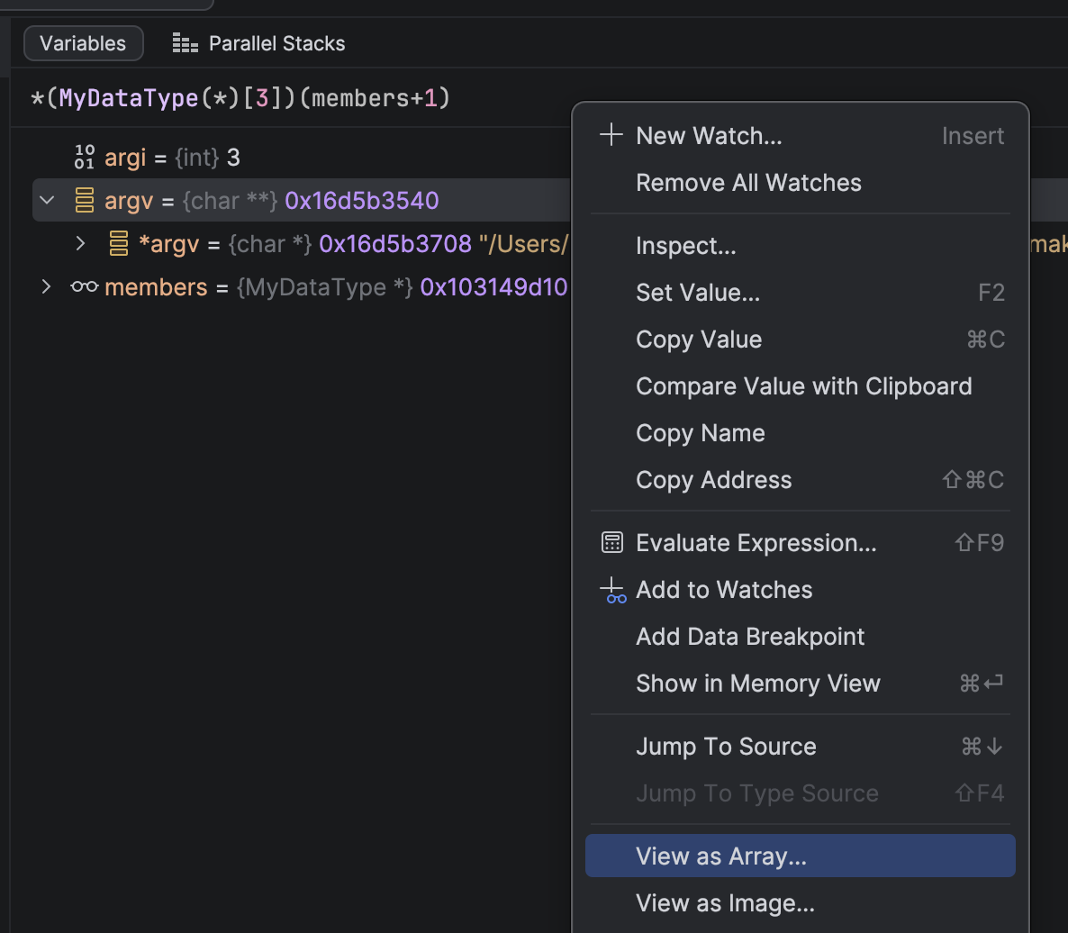Click the plus icon next to New Watch
The width and height of the screenshot is (1068, 933).
(x=611, y=134)
